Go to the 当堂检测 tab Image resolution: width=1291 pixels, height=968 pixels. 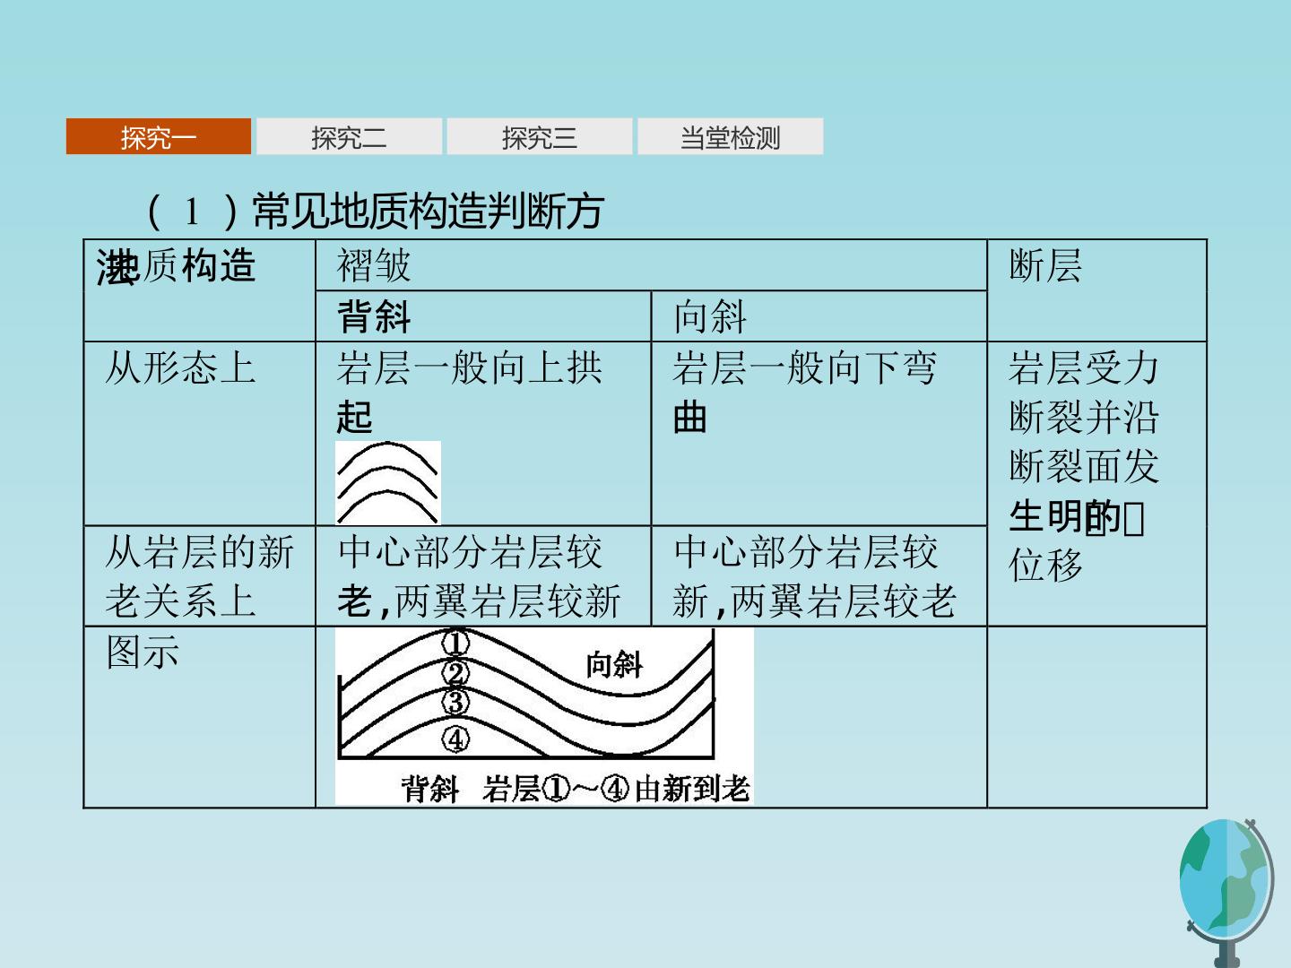731,137
